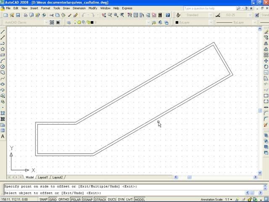The height and width of the screenshot is (202, 269).
Task: Click the horizontal scrollbar right arrow
Action: tap(255, 177)
